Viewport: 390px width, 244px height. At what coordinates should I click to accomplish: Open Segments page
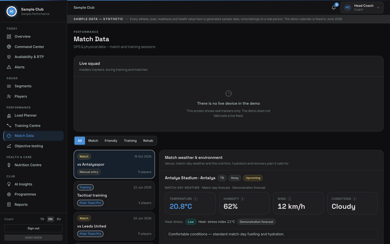pos(34,86)
